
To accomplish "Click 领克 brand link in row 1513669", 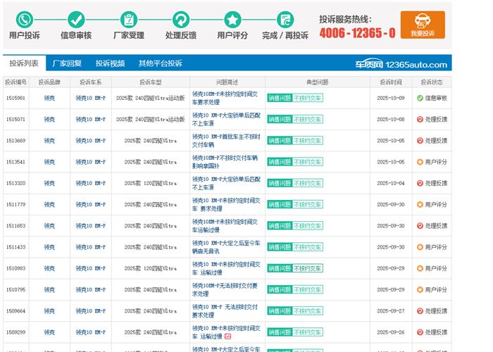I will [x=49, y=141].
